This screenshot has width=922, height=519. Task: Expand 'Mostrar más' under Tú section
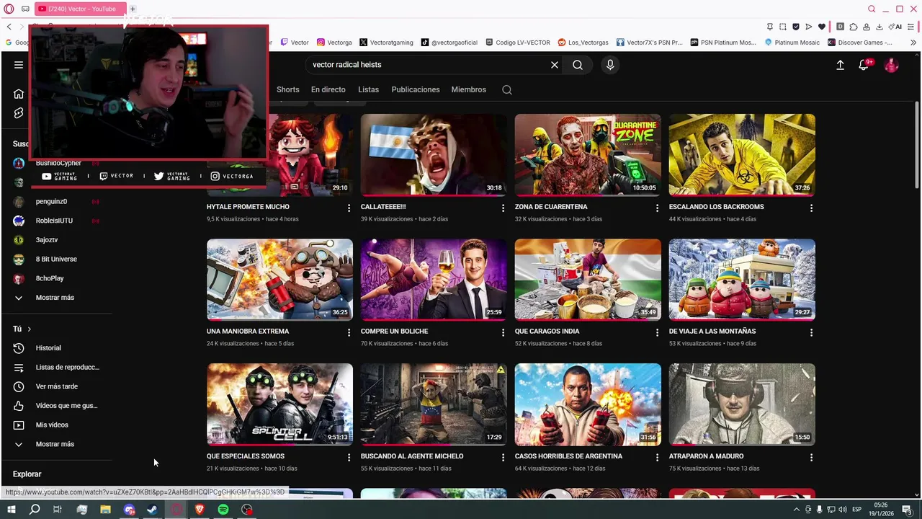point(55,444)
